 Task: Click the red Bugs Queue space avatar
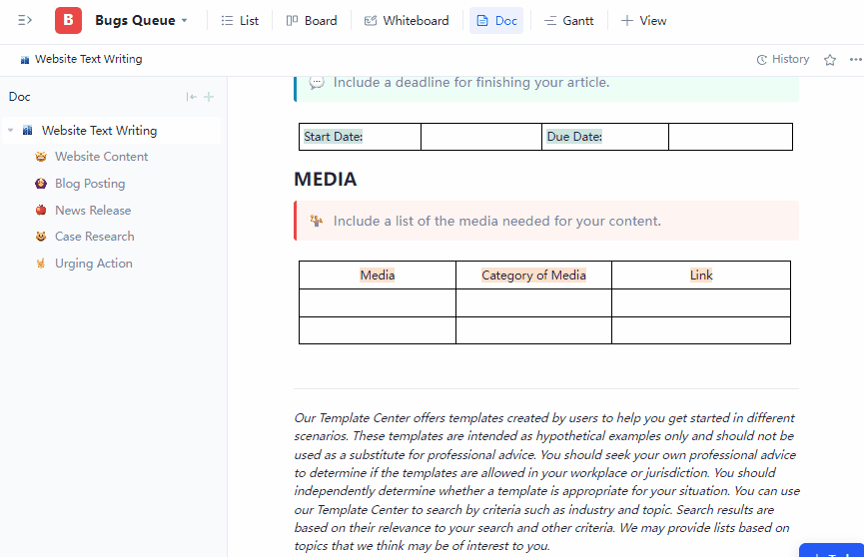point(68,20)
